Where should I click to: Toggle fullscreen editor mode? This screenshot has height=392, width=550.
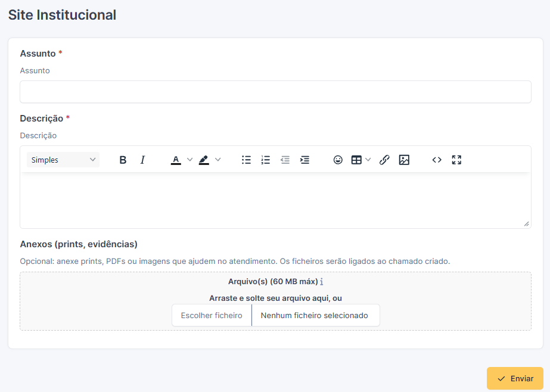[x=456, y=160]
